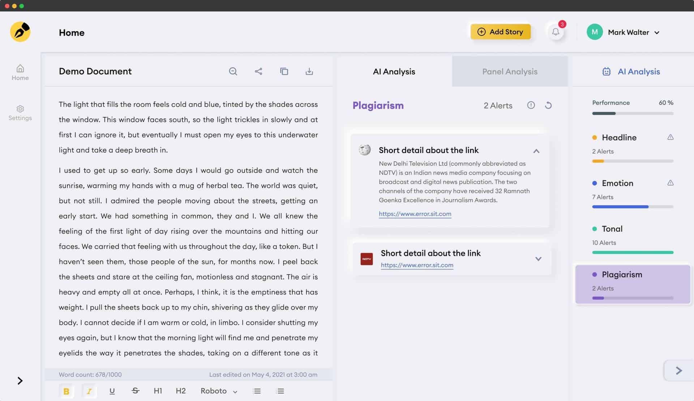Click the share document icon
The height and width of the screenshot is (401, 694).
pyautogui.click(x=258, y=71)
